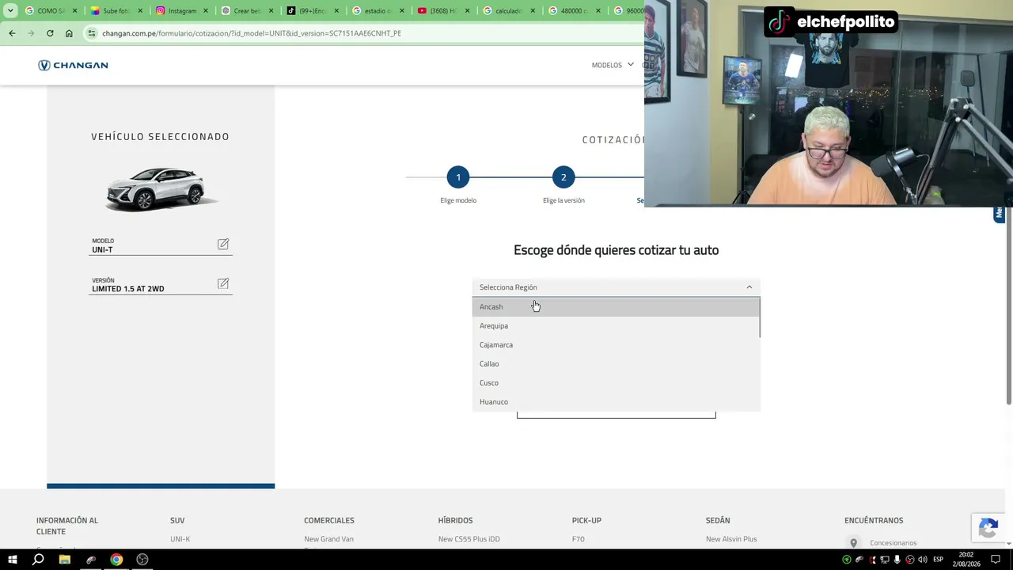Expand the MODELOS menu
The width and height of the screenshot is (1013, 570).
[613, 65]
